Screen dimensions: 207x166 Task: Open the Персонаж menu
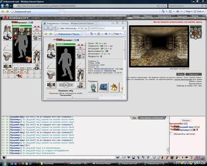(x=182, y=16)
